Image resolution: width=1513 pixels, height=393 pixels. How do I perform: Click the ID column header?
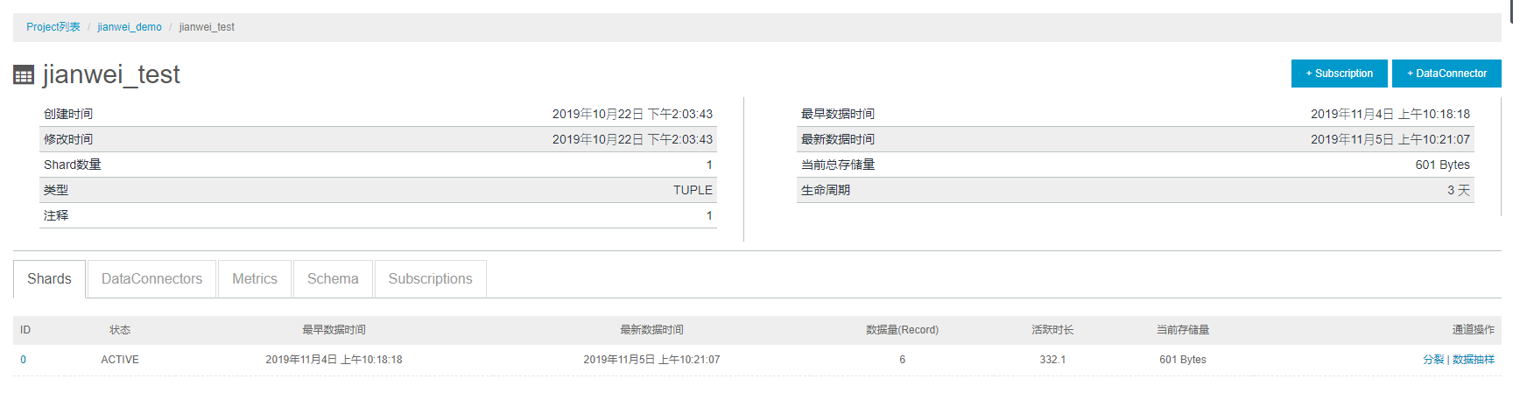pyautogui.click(x=25, y=330)
